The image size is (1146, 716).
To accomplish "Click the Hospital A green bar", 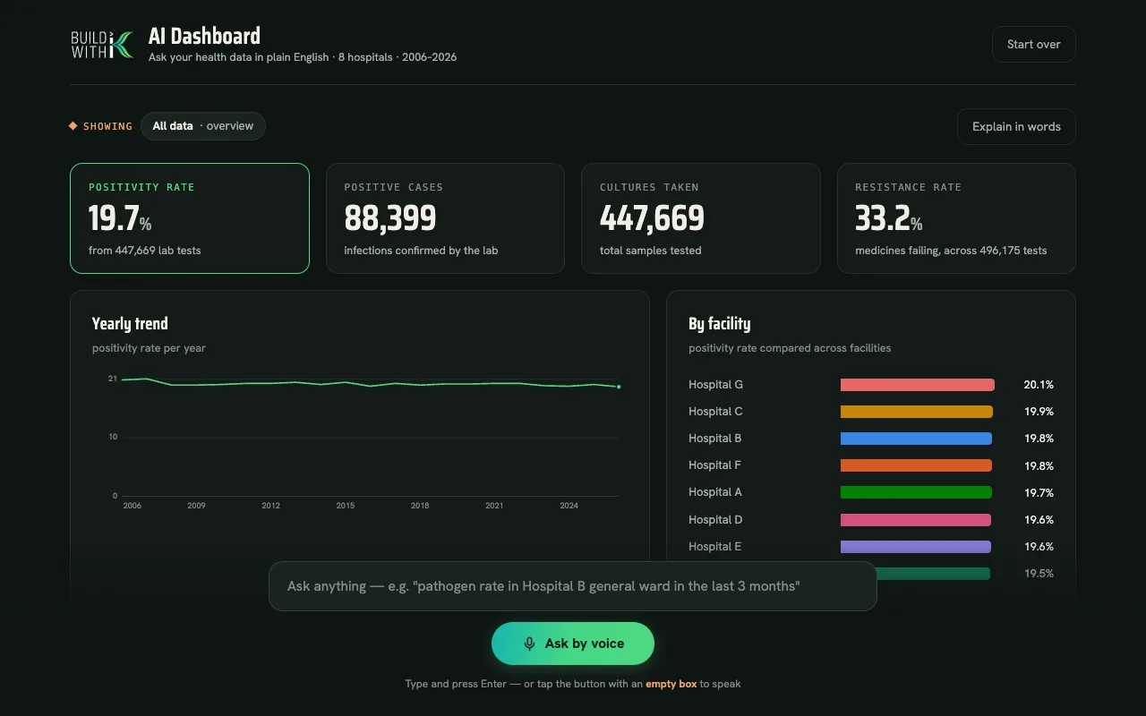I will pyautogui.click(x=916, y=492).
